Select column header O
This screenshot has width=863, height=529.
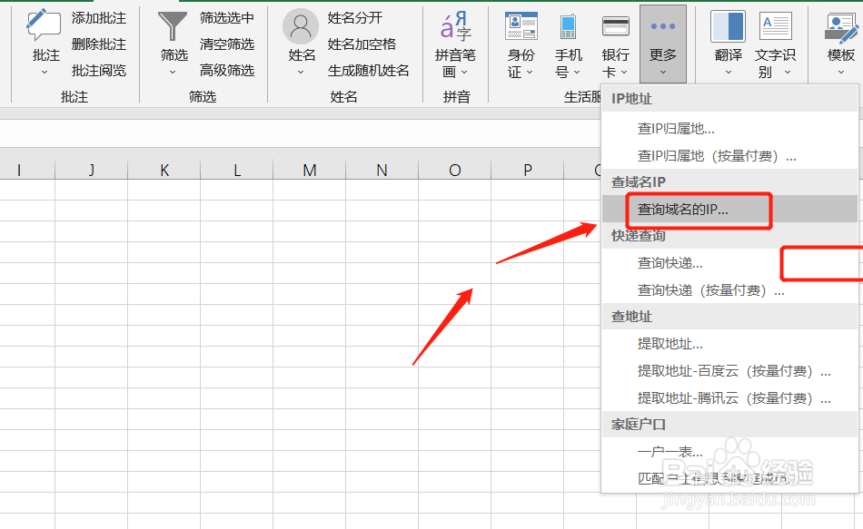tap(453, 170)
